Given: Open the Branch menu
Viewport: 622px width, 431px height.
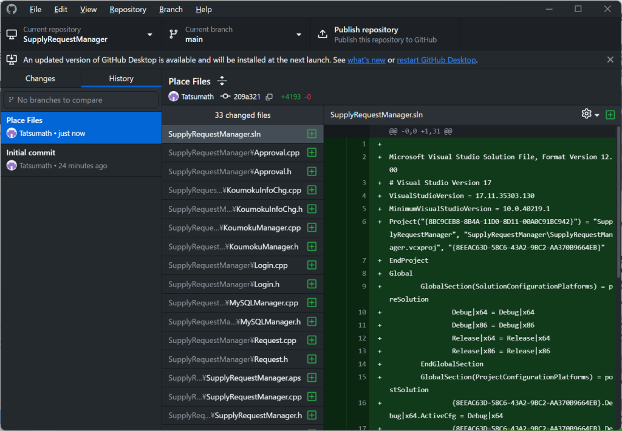Looking at the screenshot, I should pyautogui.click(x=171, y=9).
